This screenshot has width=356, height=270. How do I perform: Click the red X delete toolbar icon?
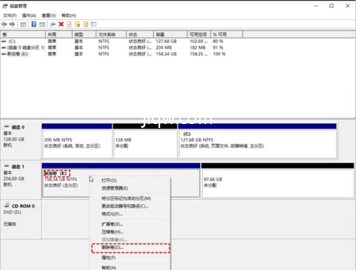61,25
